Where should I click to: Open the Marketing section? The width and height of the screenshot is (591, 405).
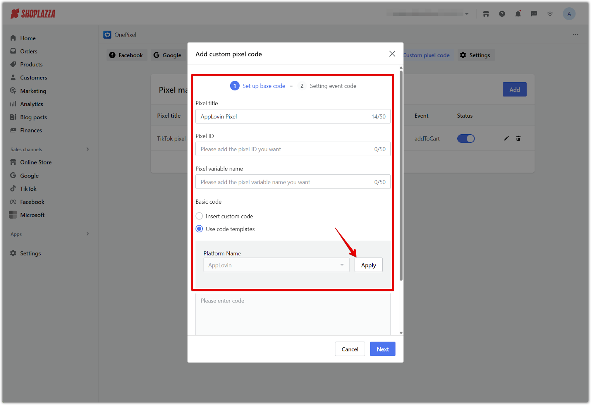point(33,91)
